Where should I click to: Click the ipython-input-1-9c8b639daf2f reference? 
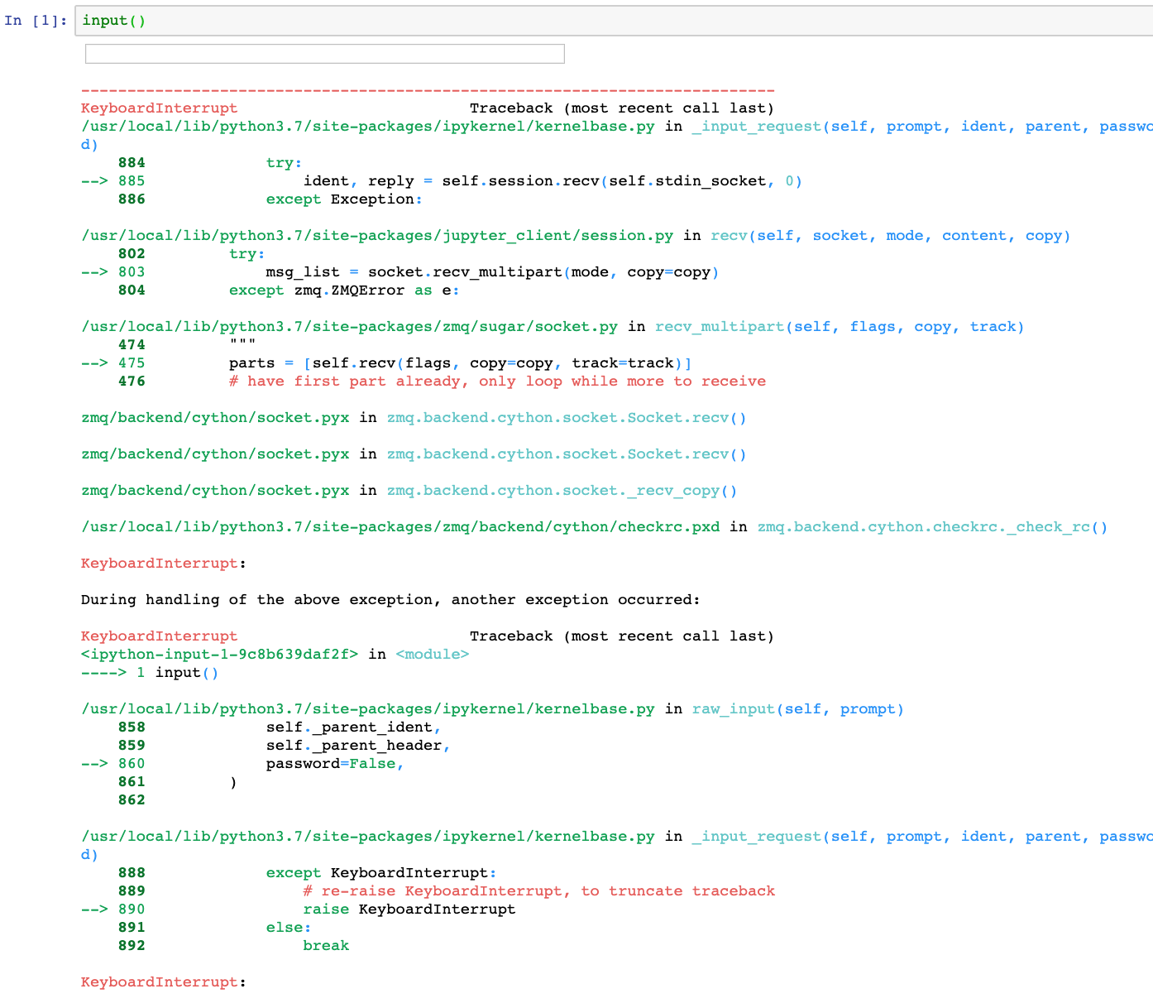tap(219, 655)
